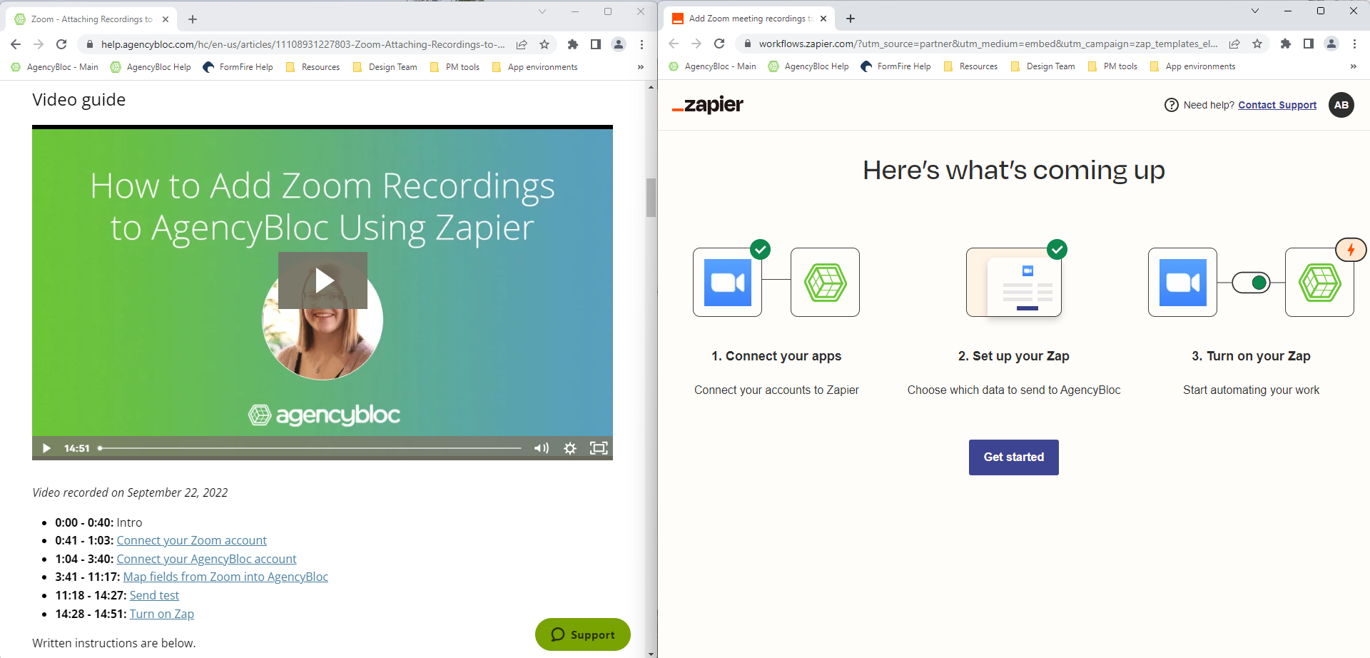Click the AgencyBloc icon under Connect your apps
1370x658 pixels.
(826, 283)
